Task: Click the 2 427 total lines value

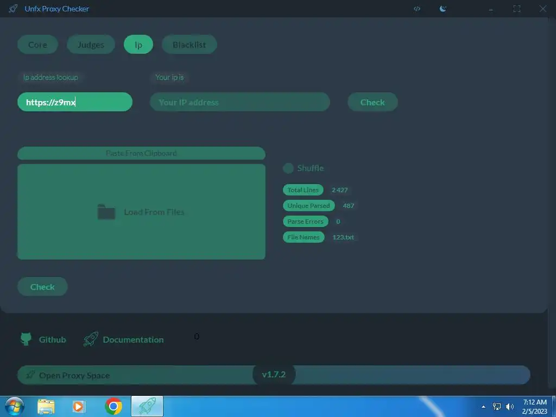Action: click(339, 190)
